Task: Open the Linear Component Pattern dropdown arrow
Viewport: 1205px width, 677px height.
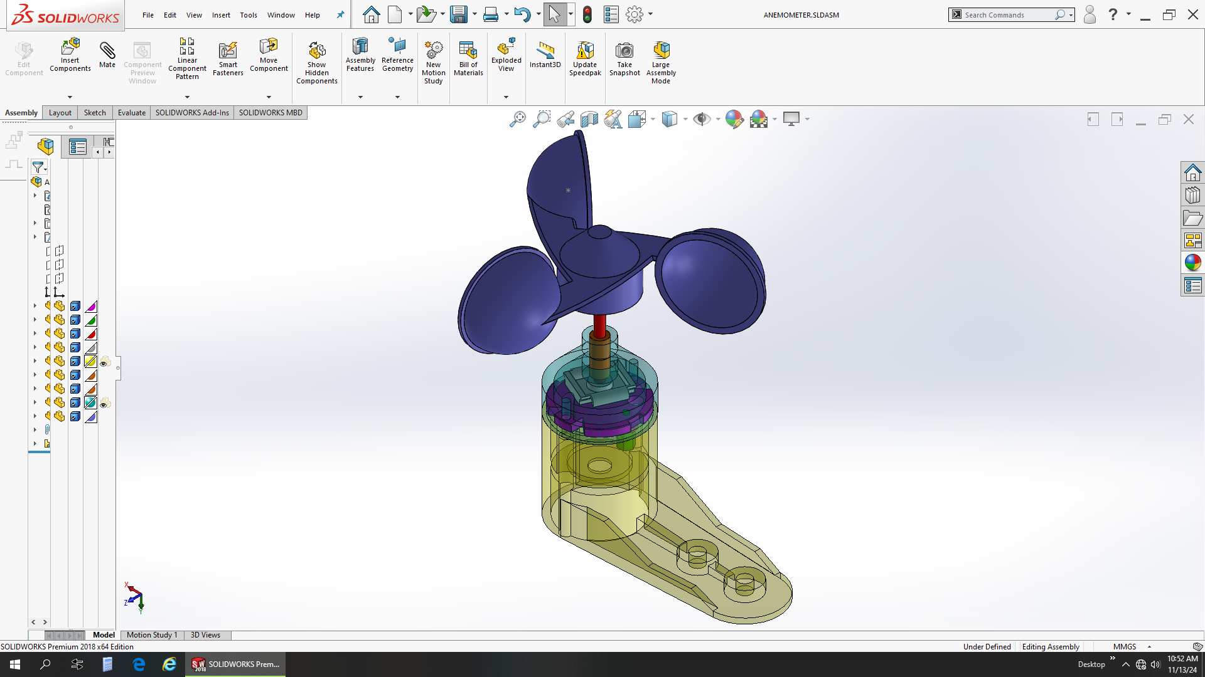Action: (x=187, y=97)
